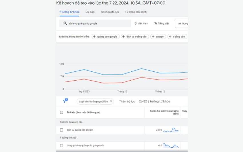Click the search magnifier icon

(x=65, y=23)
